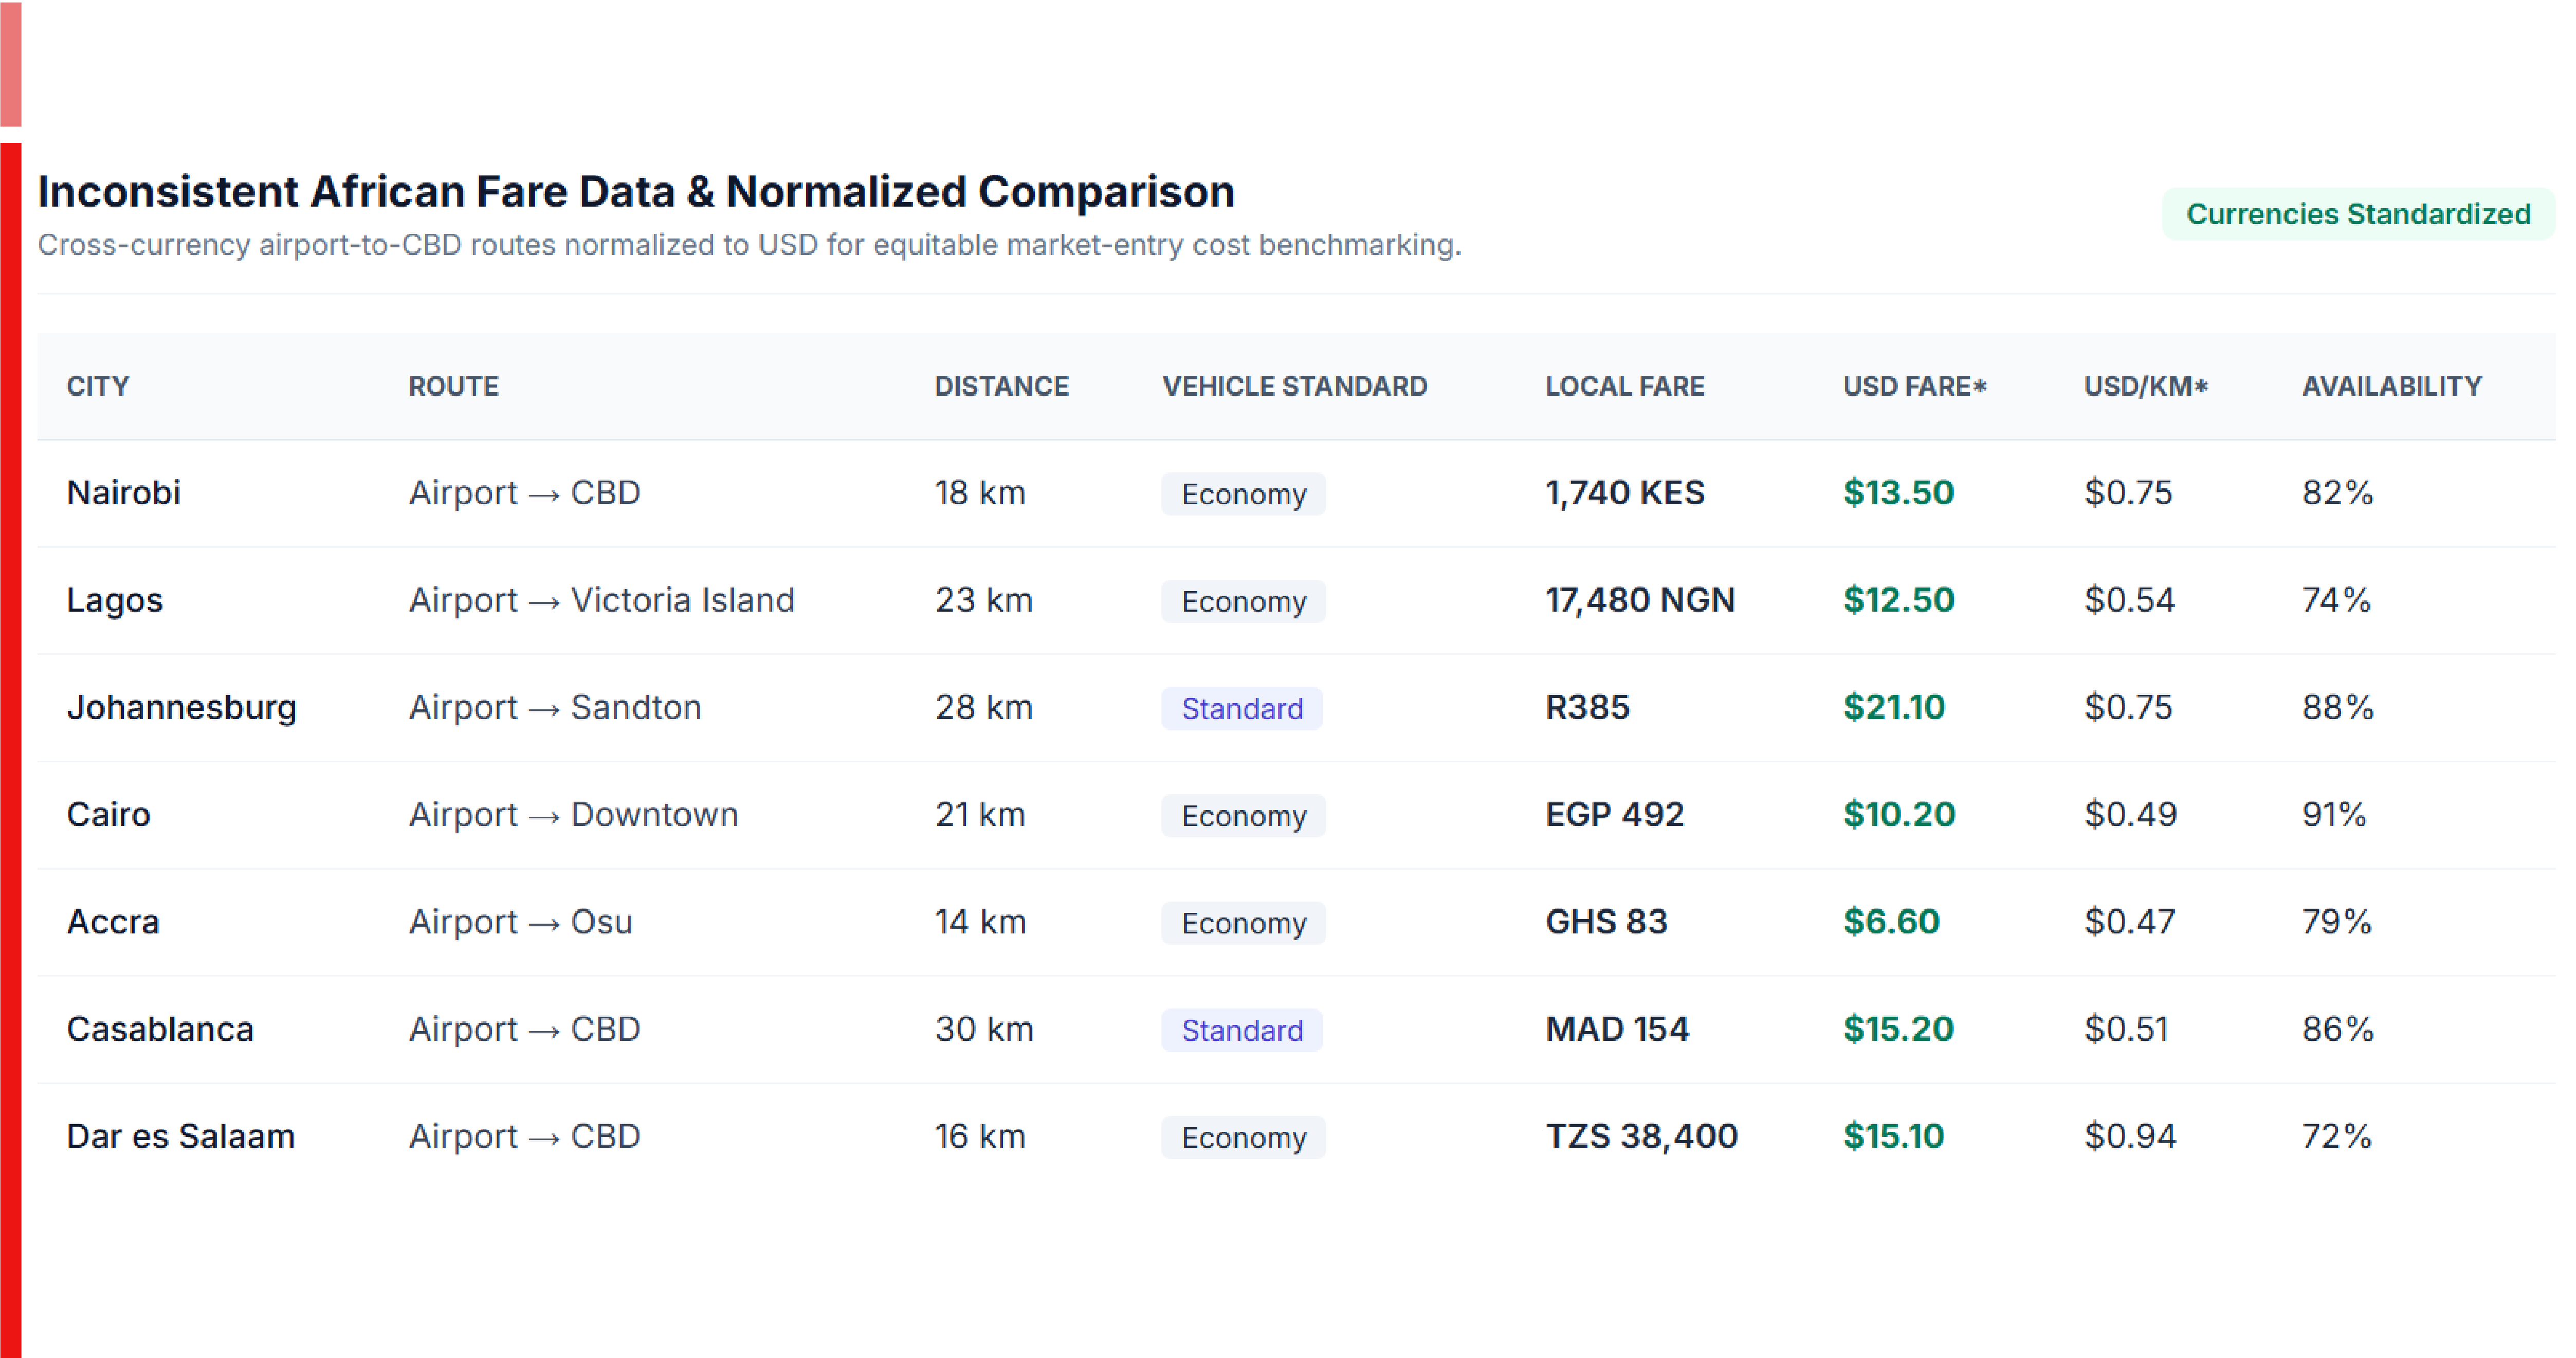Click the VEHICLE STANDARD column header
Image resolution: width=2576 pixels, height=1358 pixels.
point(1294,386)
